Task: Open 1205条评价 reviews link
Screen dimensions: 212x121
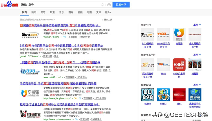Action: (x=100, y=99)
